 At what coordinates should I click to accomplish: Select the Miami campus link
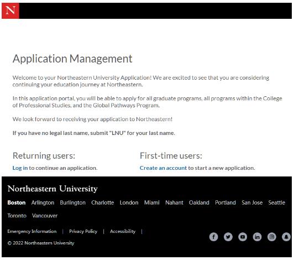[x=152, y=202]
